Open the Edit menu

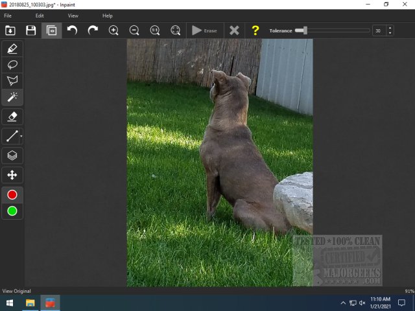point(40,16)
